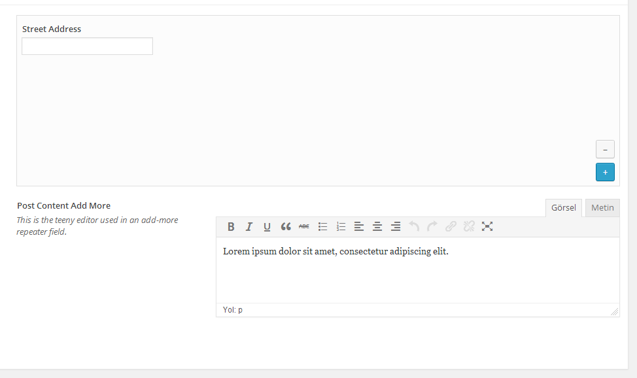Switch to the Metin tab
The image size is (637, 378).
click(602, 207)
